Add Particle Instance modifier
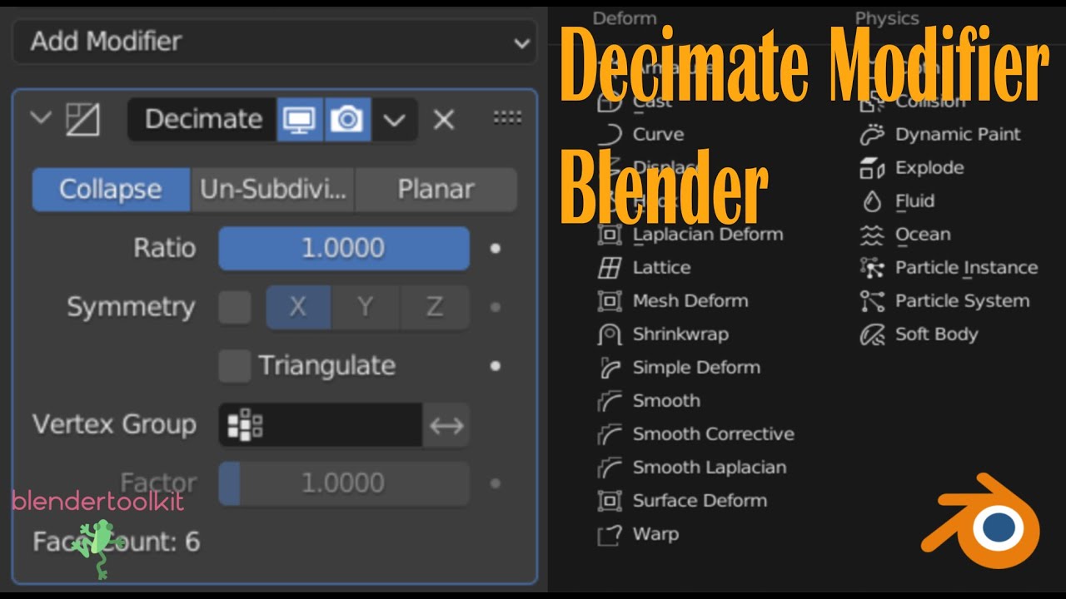1066x599 pixels. point(966,268)
